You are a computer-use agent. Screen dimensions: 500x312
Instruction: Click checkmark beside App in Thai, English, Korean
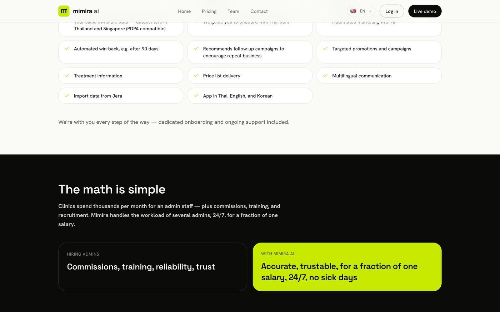pos(196,96)
